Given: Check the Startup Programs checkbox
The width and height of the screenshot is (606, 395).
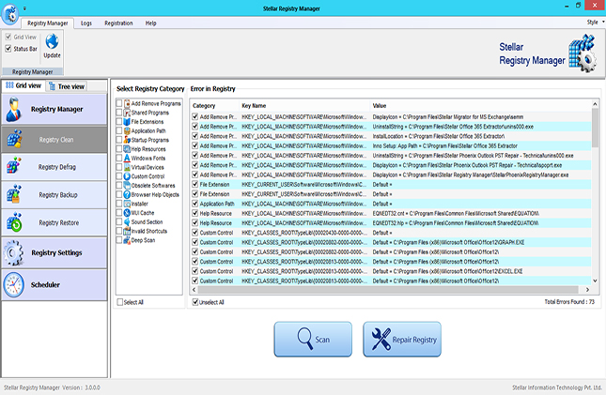Looking at the screenshot, I should pyautogui.click(x=119, y=140).
